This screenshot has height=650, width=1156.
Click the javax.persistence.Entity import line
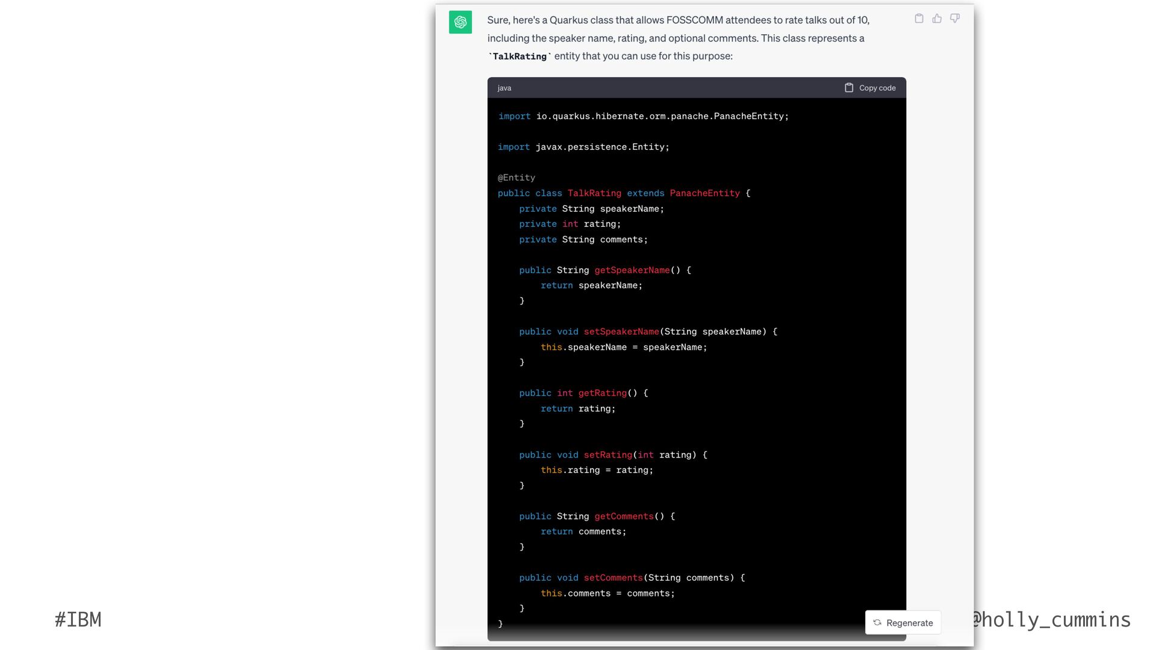583,147
